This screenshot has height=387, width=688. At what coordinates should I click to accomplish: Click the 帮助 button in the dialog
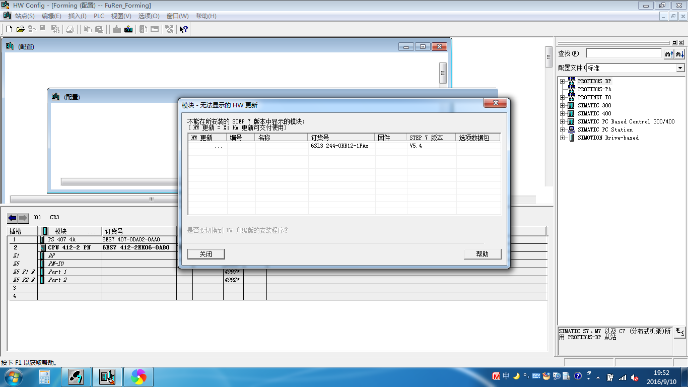point(483,254)
